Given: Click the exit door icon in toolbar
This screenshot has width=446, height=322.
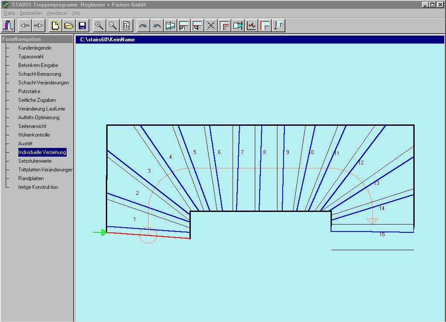Looking at the screenshot, I should click(x=8, y=26).
